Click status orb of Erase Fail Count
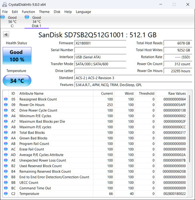 [6, 149]
